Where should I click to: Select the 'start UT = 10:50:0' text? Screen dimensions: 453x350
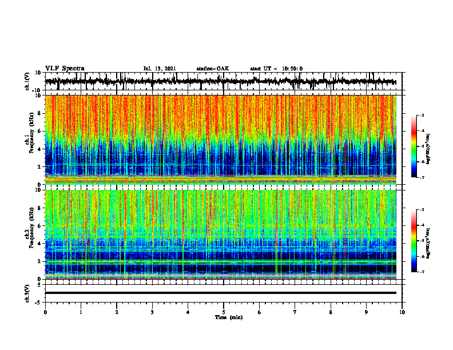(x=276, y=69)
